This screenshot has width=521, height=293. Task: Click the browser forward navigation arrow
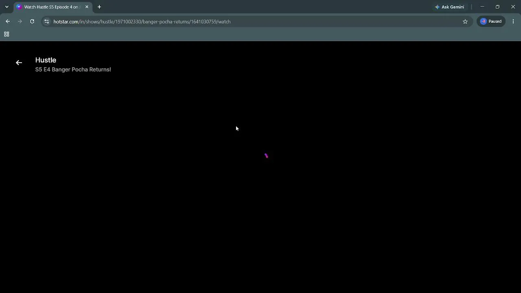point(20,22)
